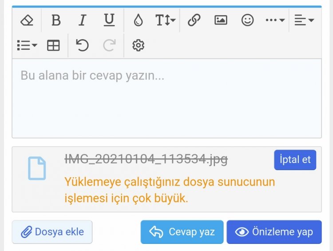
Task: Insert a table using grid icon
Action: point(53,45)
